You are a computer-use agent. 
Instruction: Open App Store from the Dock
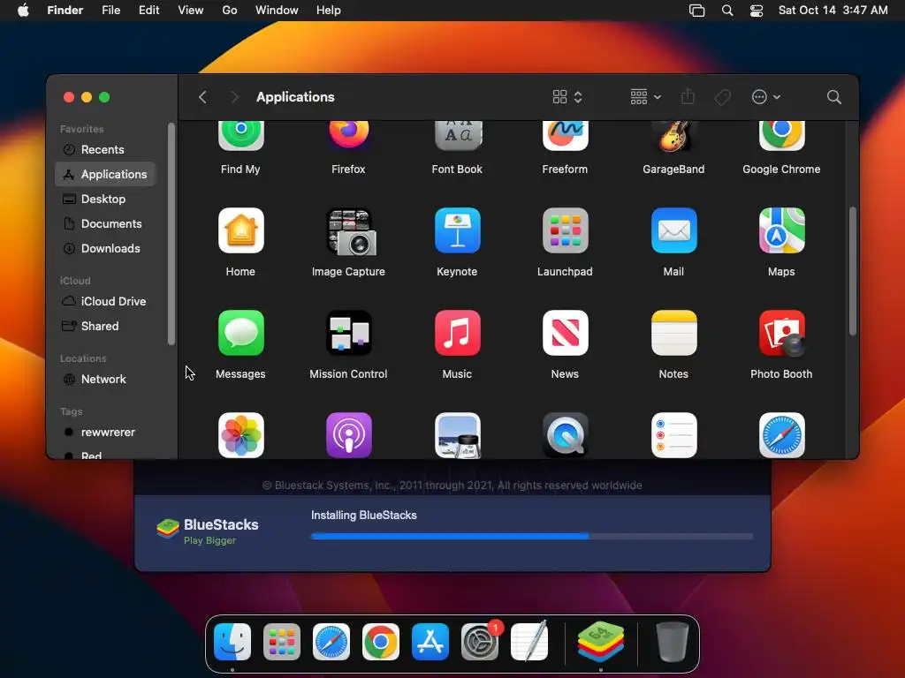[x=430, y=642]
